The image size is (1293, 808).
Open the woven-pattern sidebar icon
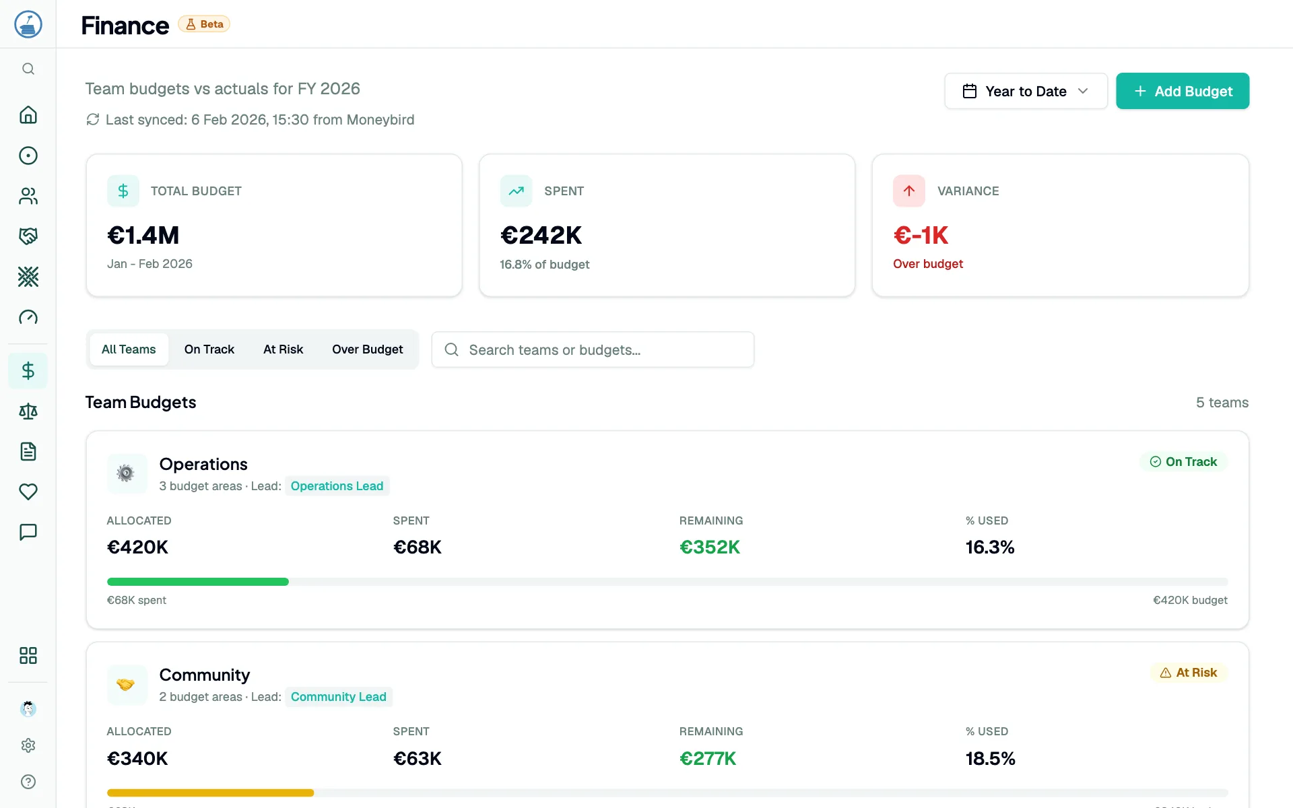(28, 277)
